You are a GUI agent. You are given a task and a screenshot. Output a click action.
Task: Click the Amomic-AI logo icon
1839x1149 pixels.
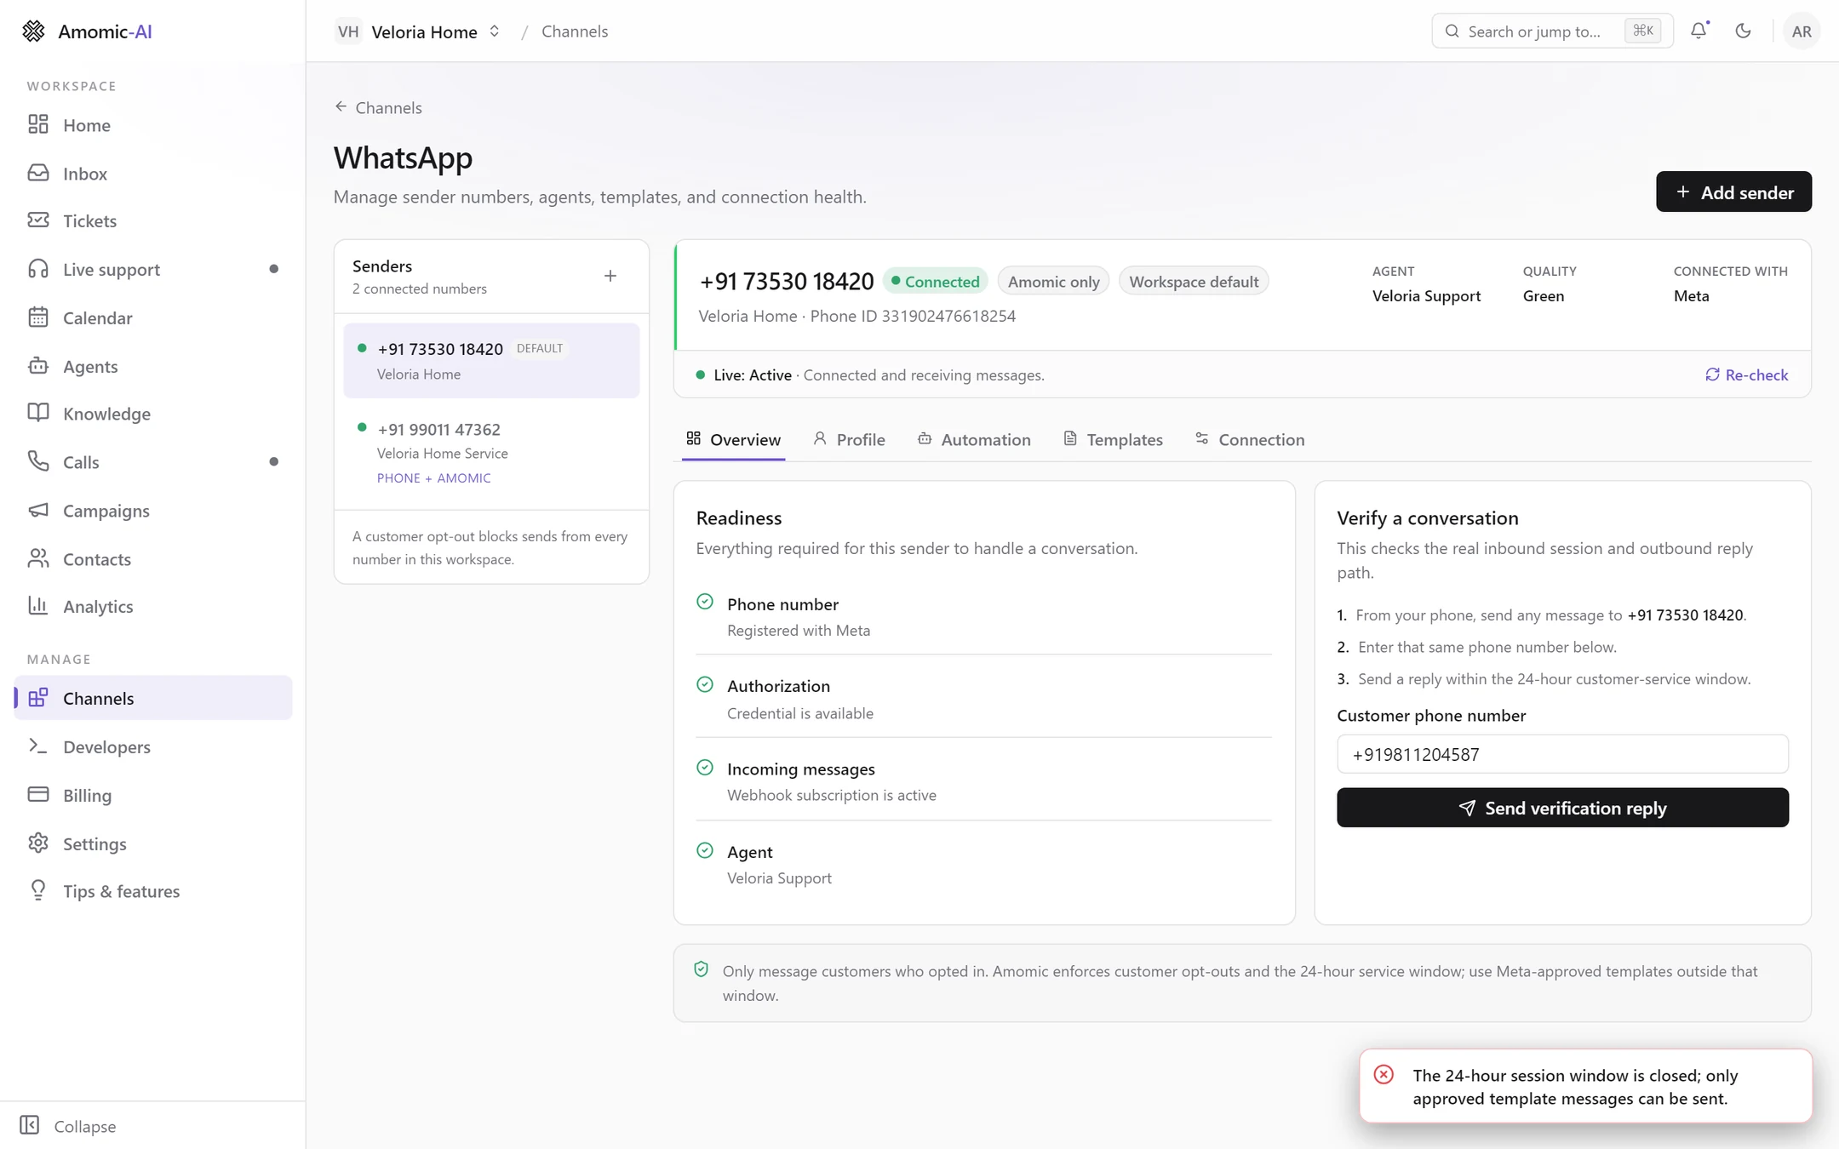coord(33,31)
